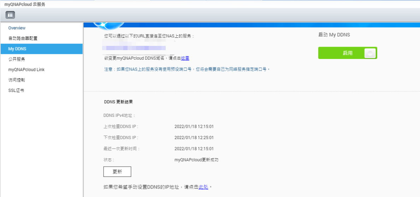This screenshot has height=197, width=420.
Task: Click the 此处 link for manual DDNS IP
Action: tap(203, 187)
